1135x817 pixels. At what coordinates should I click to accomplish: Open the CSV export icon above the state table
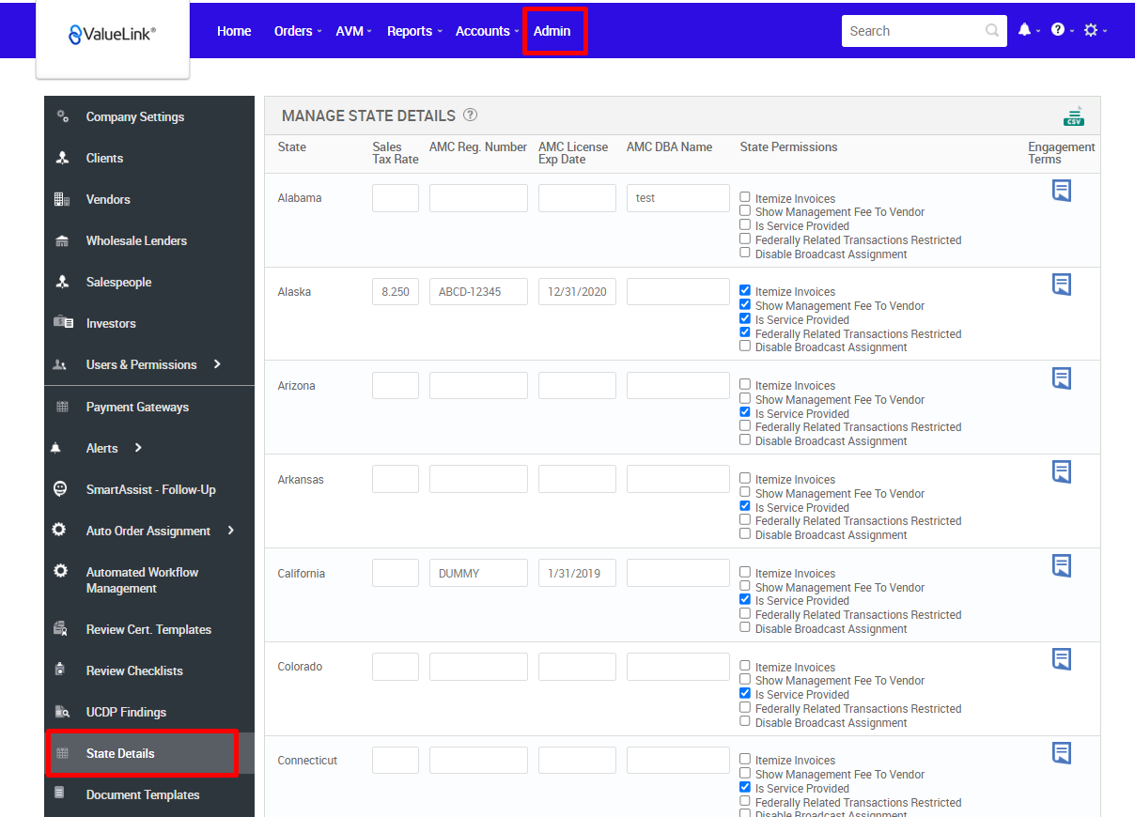[x=1074, y=116]
